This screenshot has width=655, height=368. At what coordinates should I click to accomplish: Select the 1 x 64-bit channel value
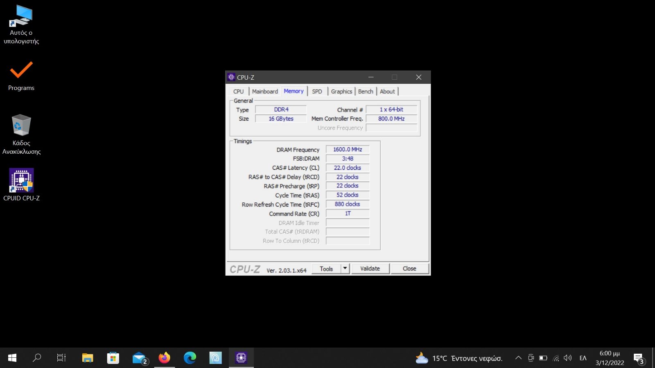coord(391,110)
